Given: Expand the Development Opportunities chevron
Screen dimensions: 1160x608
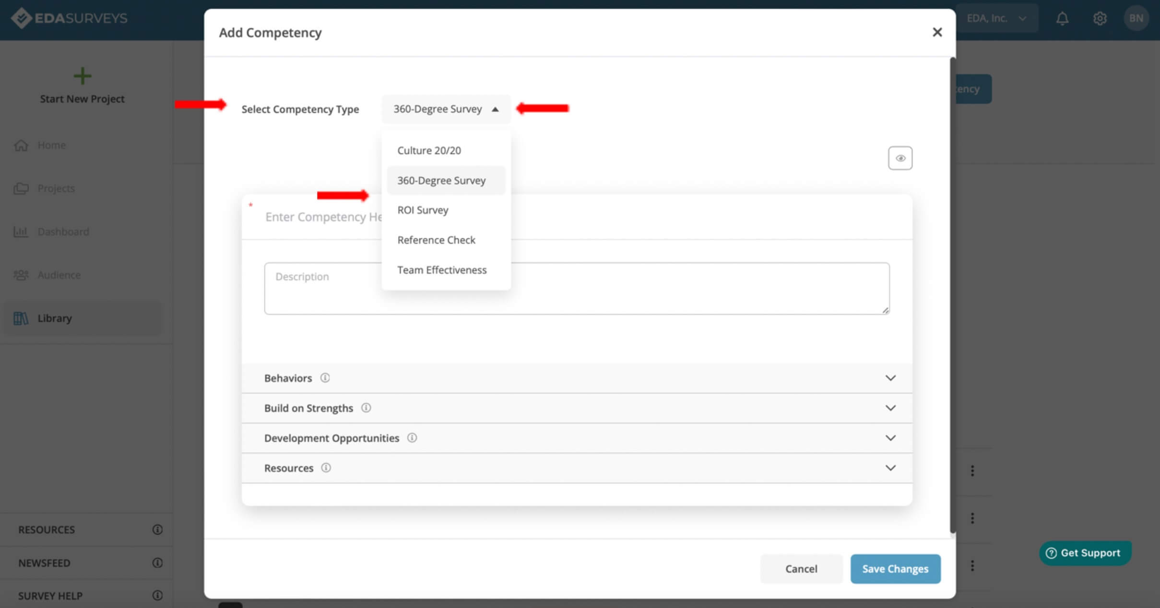Looking at the screenshot, I should pyautogui.click(x=890, y=438).
